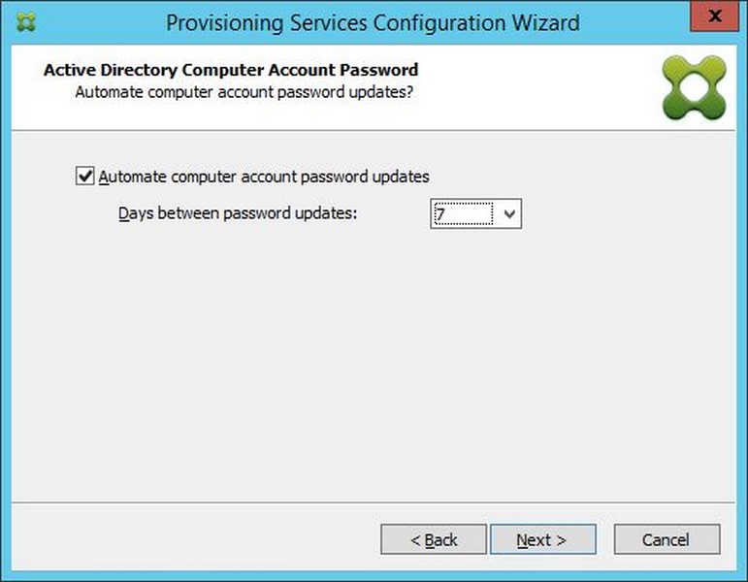The image size is (748, 582).
Task: Click the 'Provisioning Services Configuration Wizard' title text
Action: click(373, 23)
